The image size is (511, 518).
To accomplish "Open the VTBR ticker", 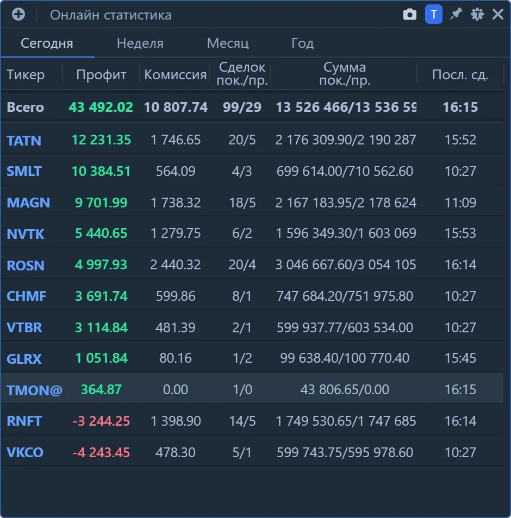I will (x=24, y=327).
